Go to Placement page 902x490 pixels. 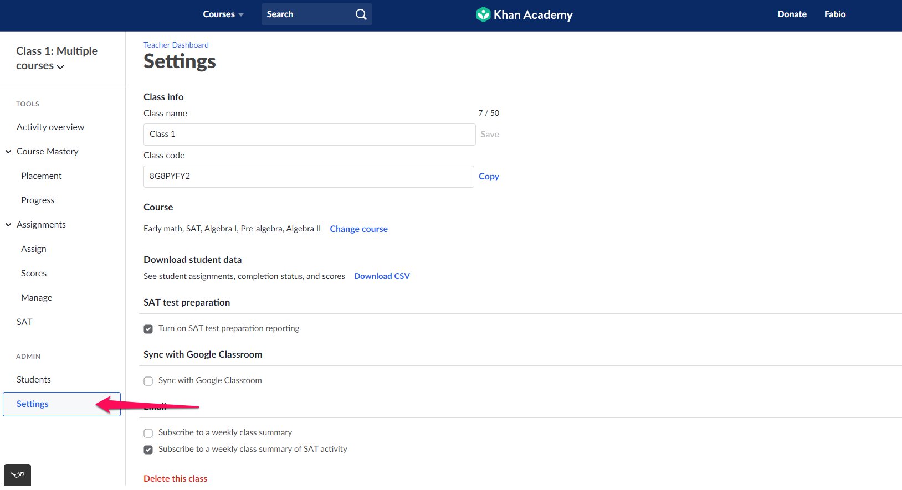(42, 176)
